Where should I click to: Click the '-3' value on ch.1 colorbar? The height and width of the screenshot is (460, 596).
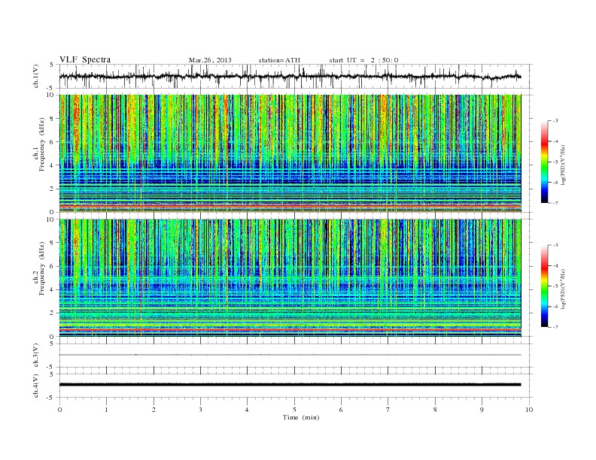(x=555, y=121)
